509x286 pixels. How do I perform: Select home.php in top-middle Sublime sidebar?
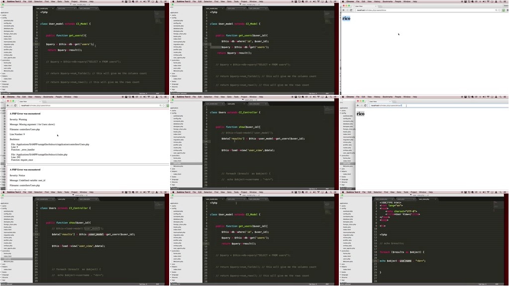click(x=177, y=63)
